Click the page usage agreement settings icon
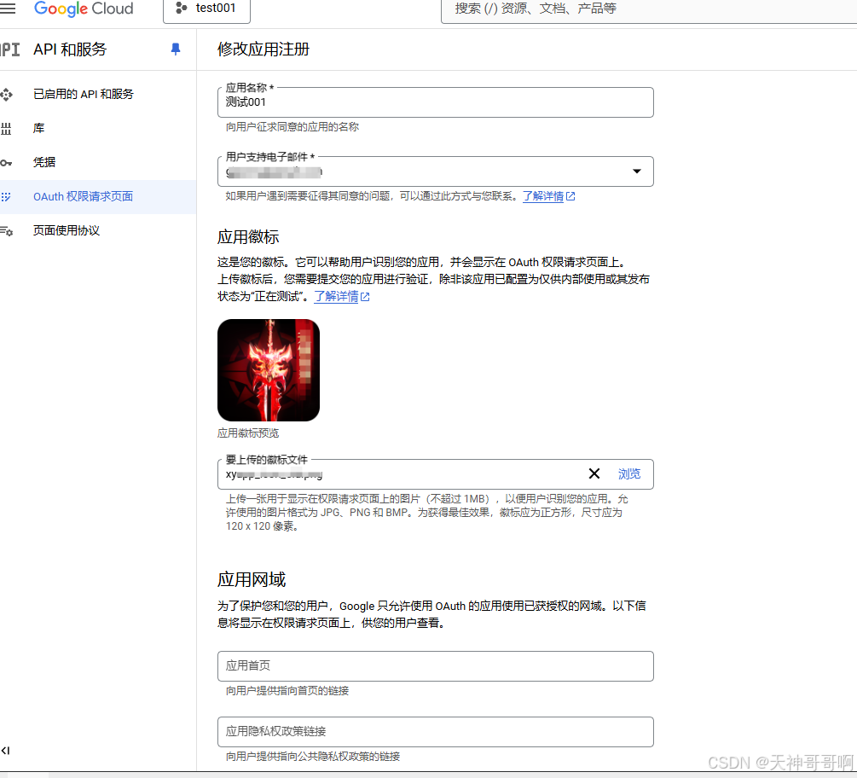 7,231
